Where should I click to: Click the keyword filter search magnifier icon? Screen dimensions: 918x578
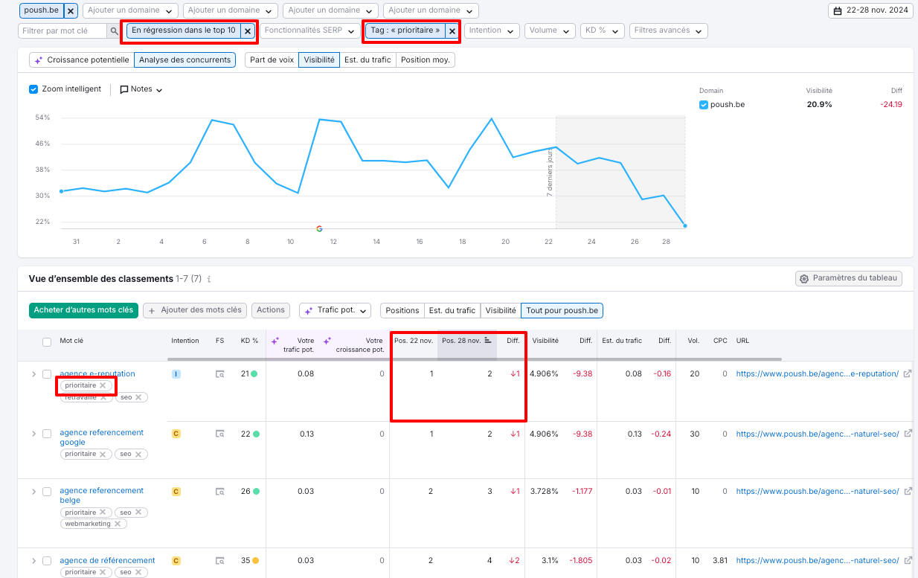pos(114,31)
